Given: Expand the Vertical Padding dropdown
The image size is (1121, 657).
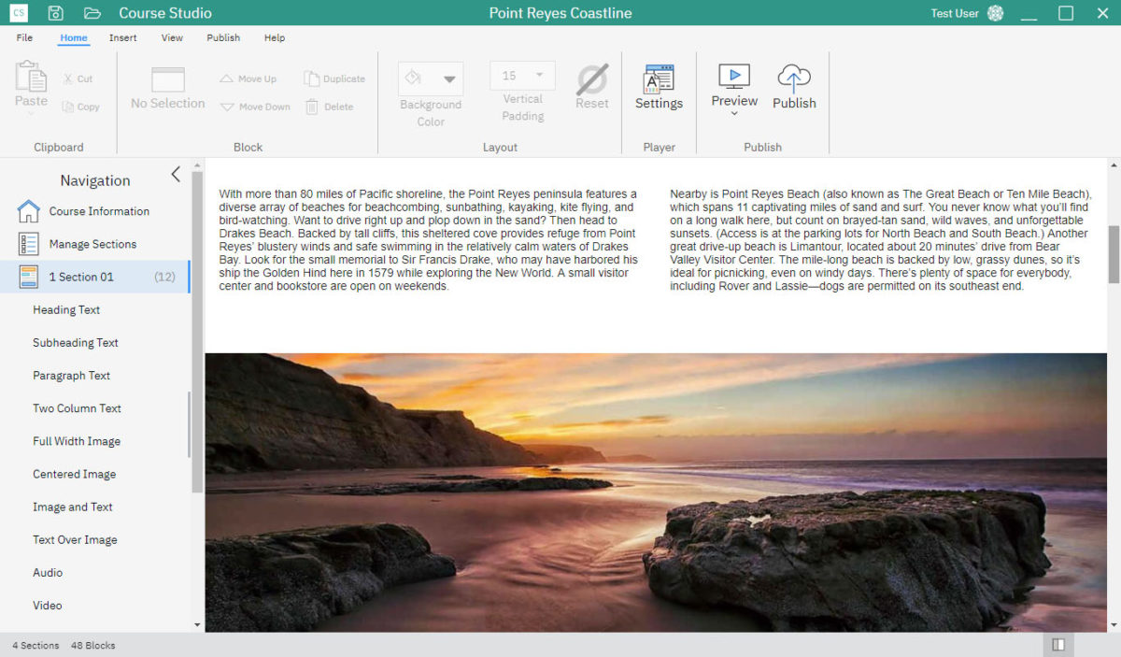Looking at the screenshot, I should (539, 76).
